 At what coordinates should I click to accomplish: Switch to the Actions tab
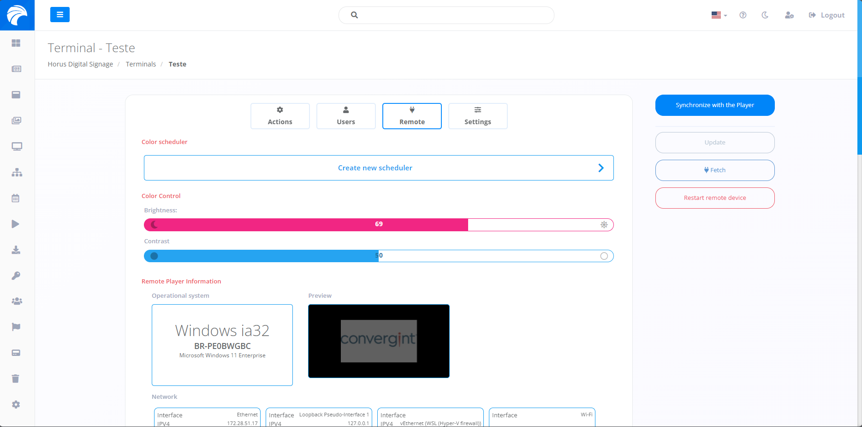tap(280, 116)
